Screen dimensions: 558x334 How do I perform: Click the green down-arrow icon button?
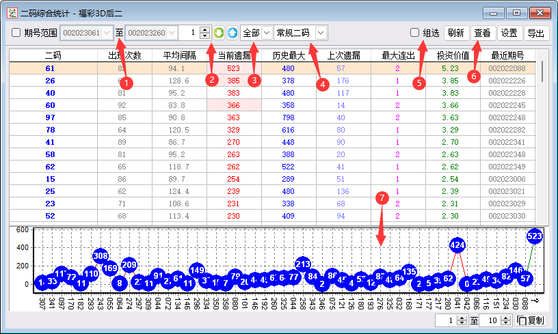(x=219, y=33)
